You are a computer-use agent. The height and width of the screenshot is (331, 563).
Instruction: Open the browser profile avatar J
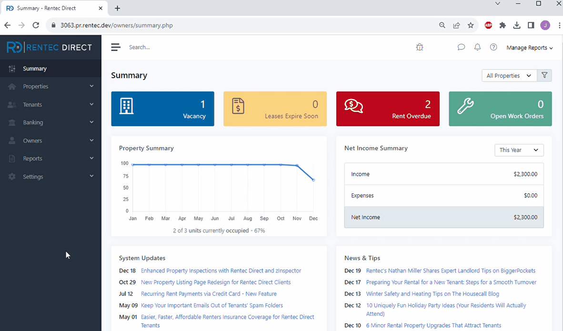545,25
